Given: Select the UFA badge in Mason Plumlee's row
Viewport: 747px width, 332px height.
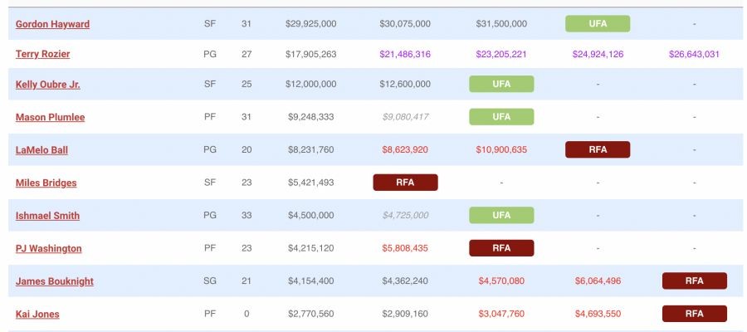Looking at the screenshot, I should click(x=501, y=116).
